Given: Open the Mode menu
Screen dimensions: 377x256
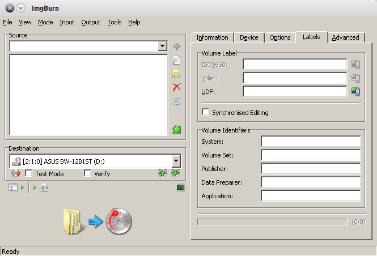Looking at the screenshot, I should (x=45, y=22).
